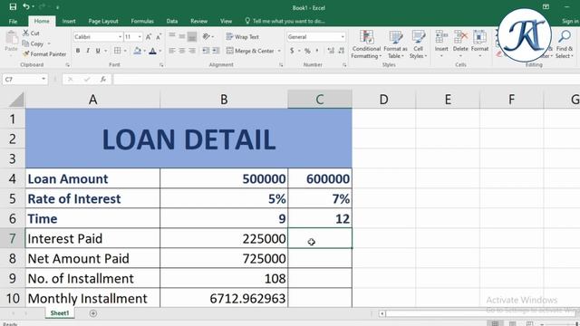Click the formula bar input
The height and width of the screenshot is (326, 580).
(346, 79)
